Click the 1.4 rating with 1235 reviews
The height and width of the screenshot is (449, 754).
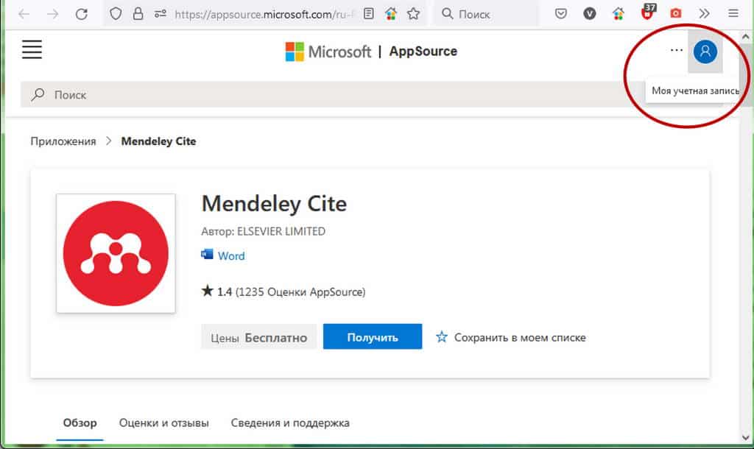(x=283, y=291)
